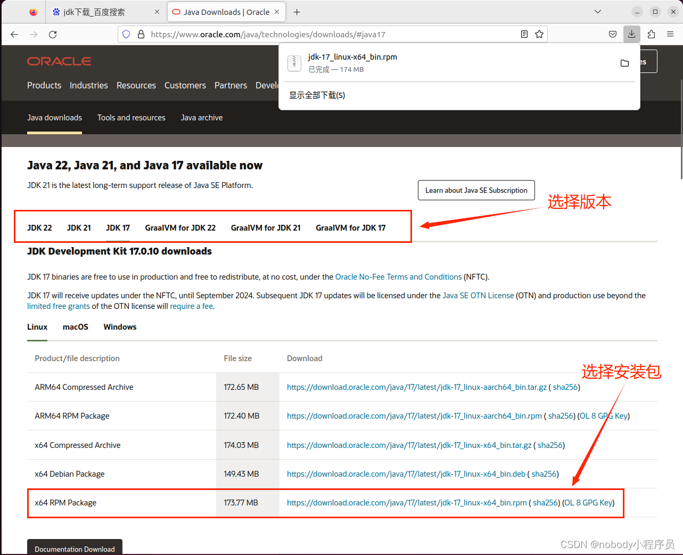683x555 pixels.
Task: Show downloaded file in folder icon
Action: click(x=625, y=63)
